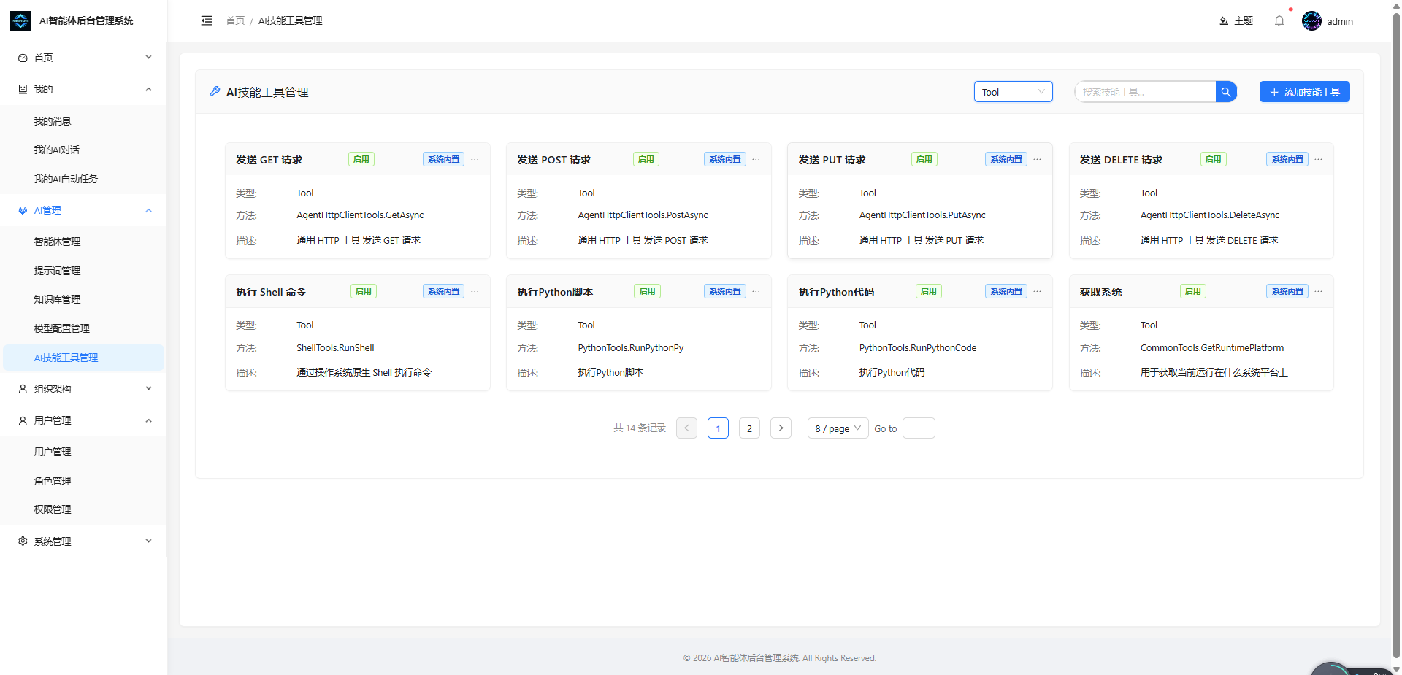Open the notification bell
Viewport: 1402px width, 675px height.
pyautogui.click(x=1279, y=21)
